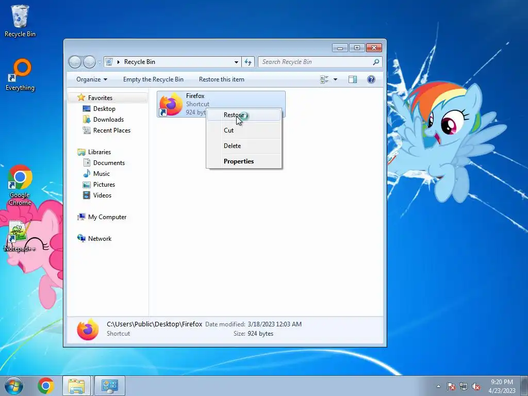Open Music library

pos(102,174)
